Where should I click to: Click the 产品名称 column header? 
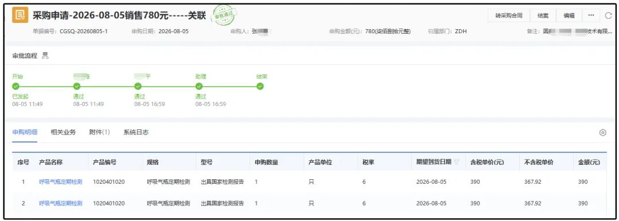point(50,162)
